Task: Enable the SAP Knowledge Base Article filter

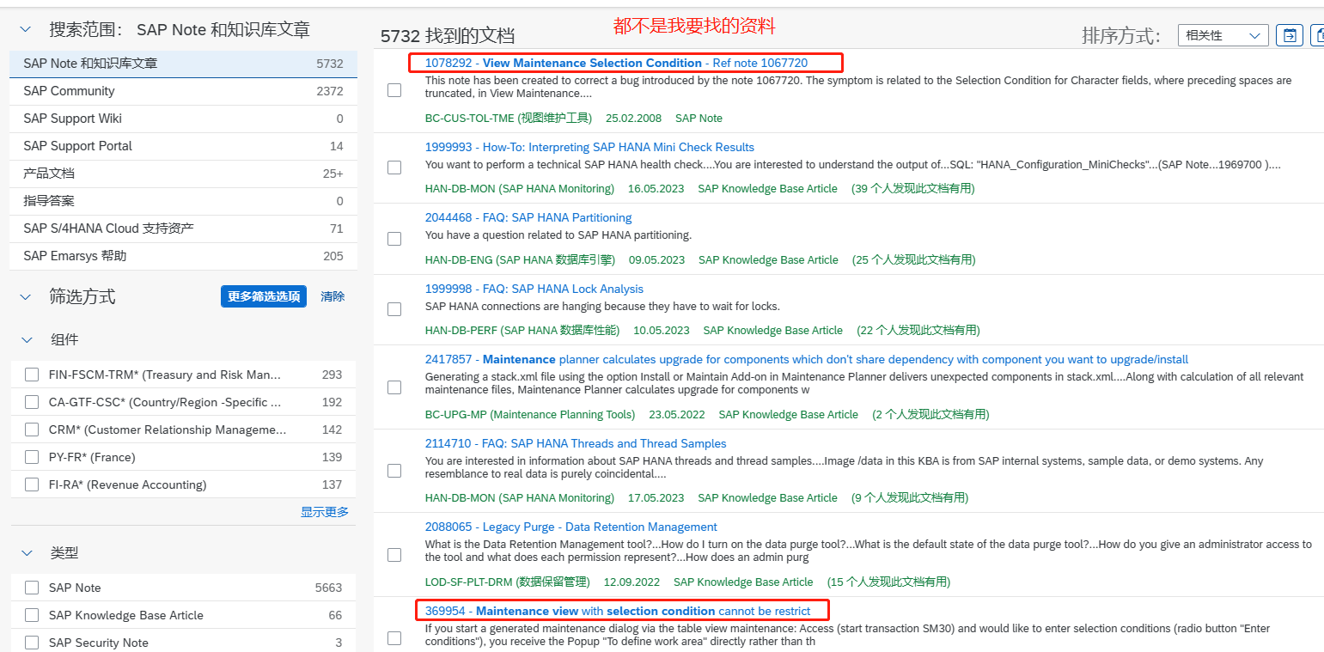Action: [32, 615]
